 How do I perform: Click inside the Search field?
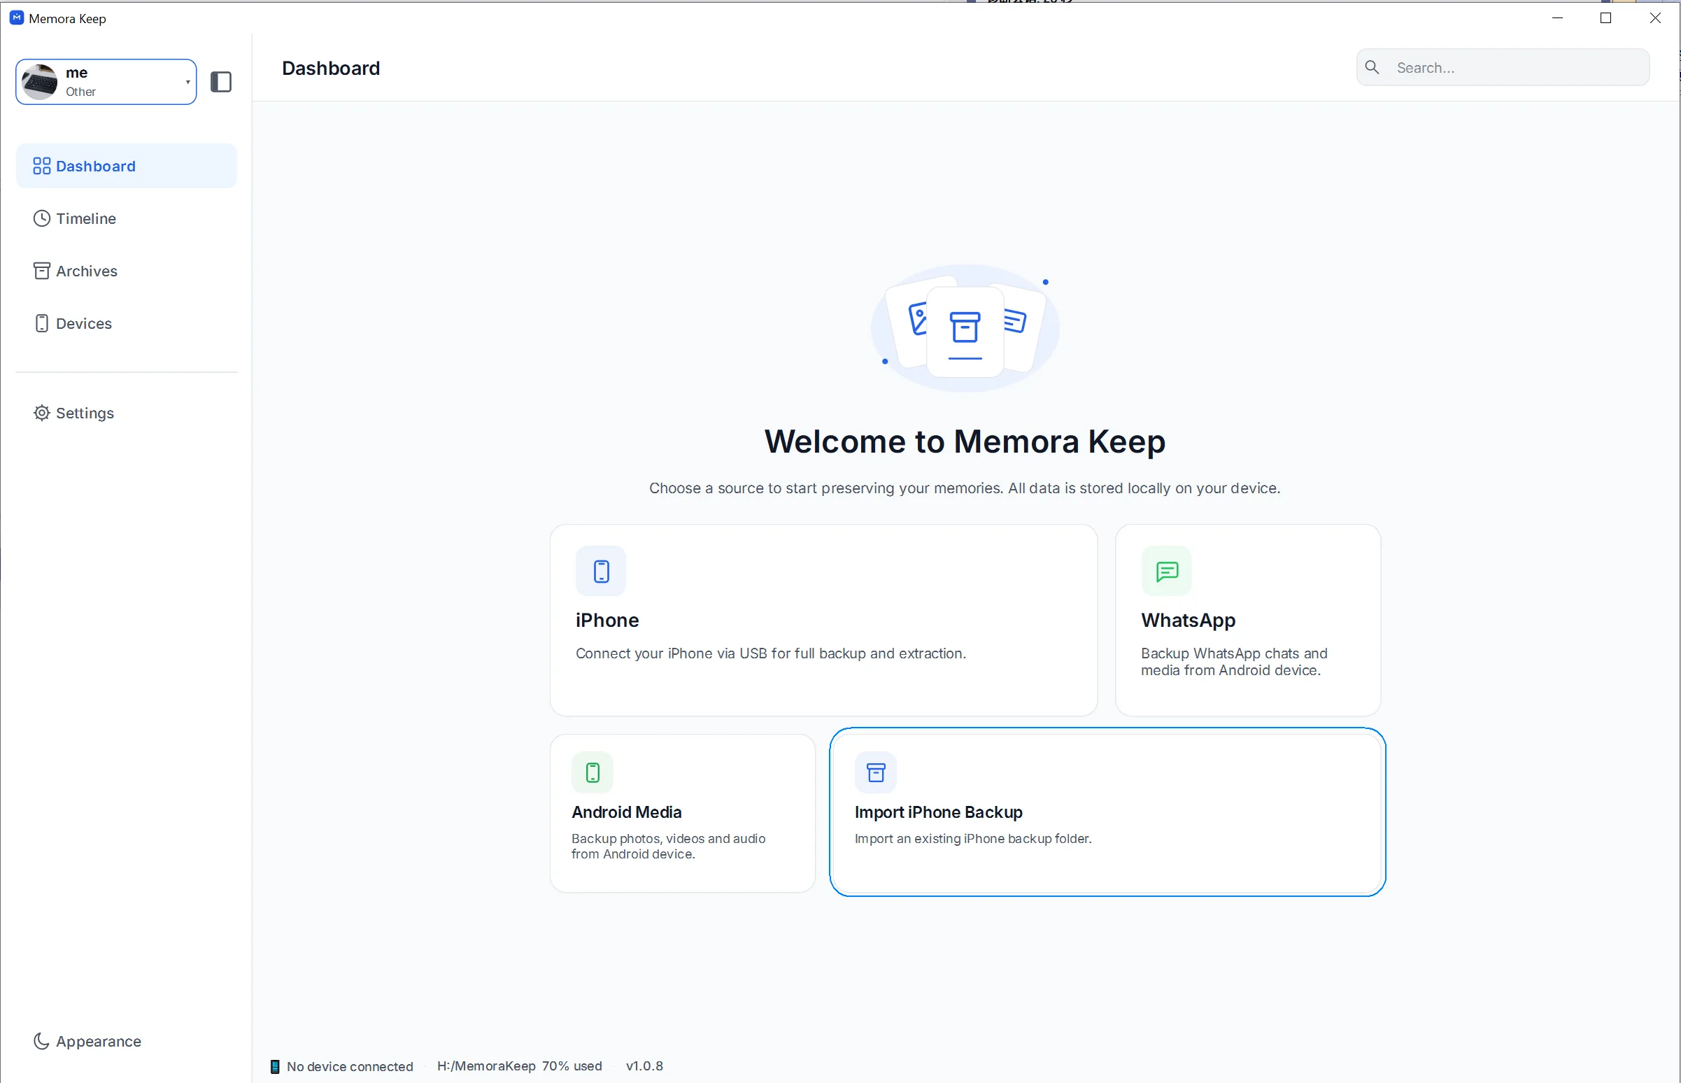pyautogui.click(x=1503, y=67)
